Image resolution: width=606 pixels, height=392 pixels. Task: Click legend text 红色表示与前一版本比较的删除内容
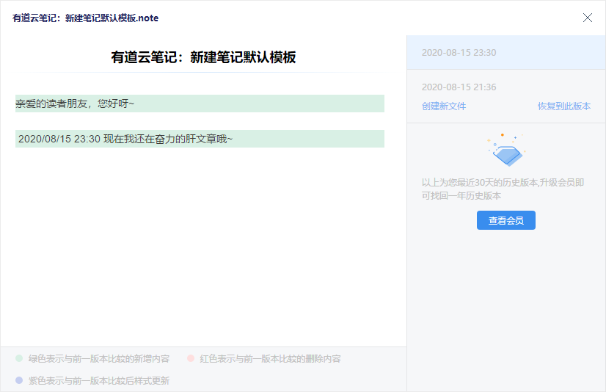point(270,359)
